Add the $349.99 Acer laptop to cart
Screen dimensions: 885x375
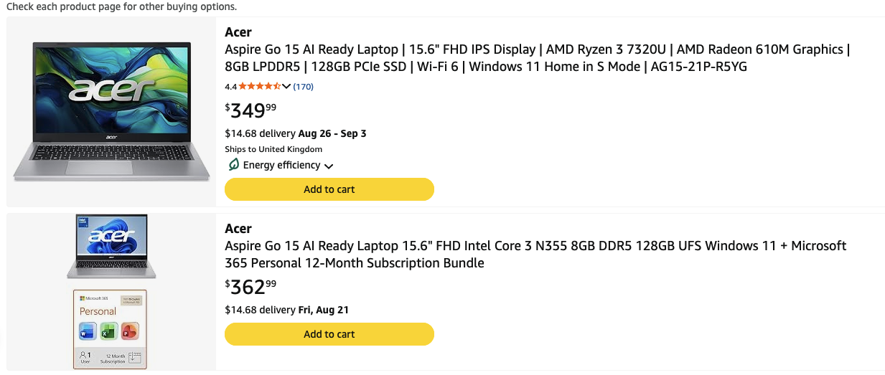329,189
